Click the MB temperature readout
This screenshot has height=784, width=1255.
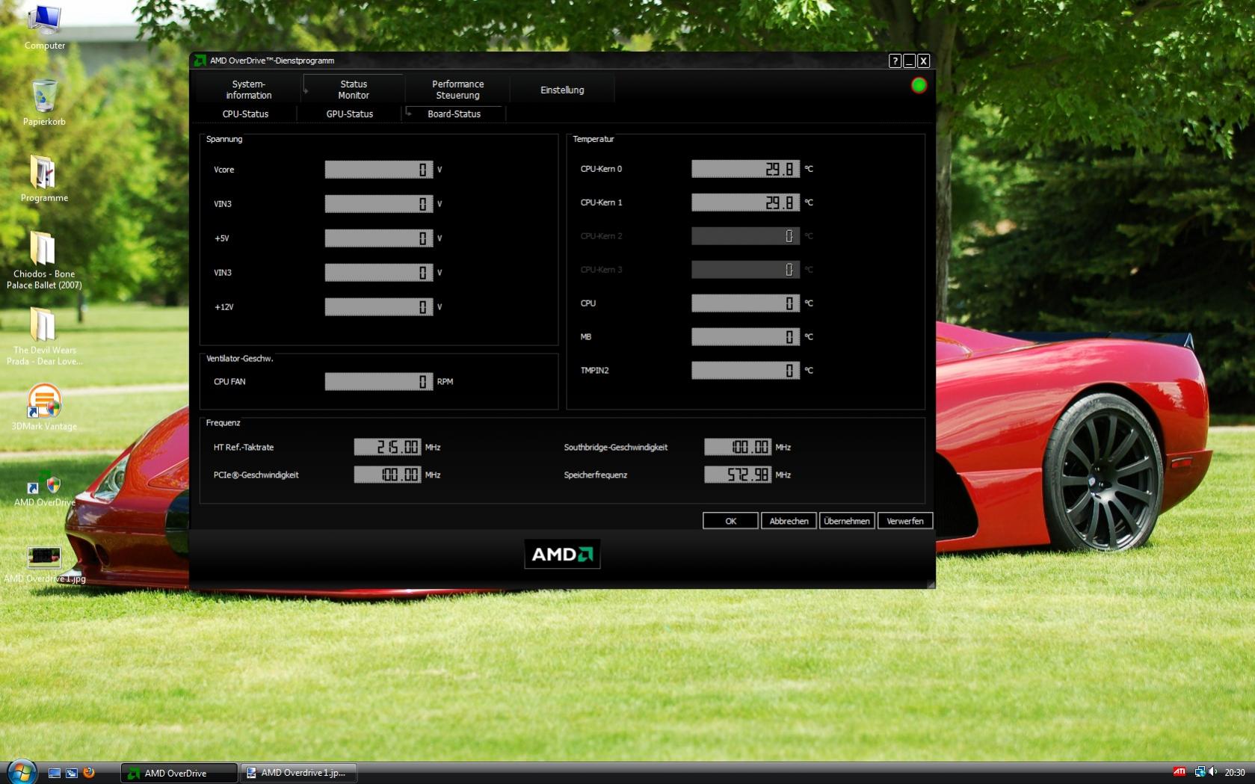coord(745,337)
